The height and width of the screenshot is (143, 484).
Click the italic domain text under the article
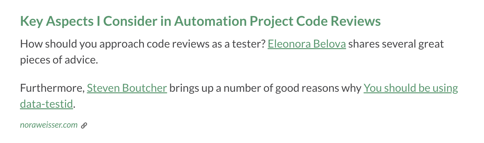coord(49,125)
